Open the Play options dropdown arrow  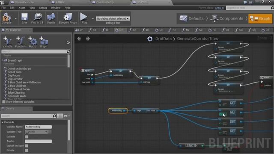pos(92,18)
